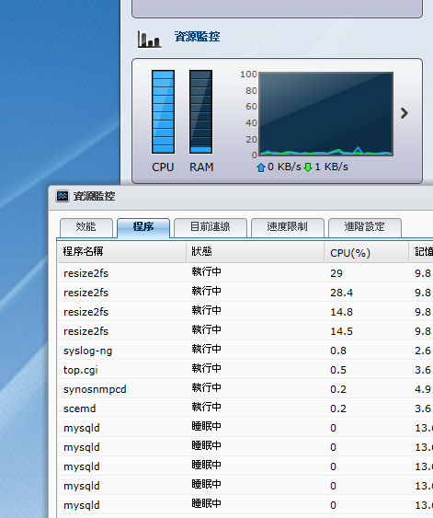Screen dimensions: 433x518
Task: Select the resize2fs row with CPU 29
Action: (x=245, y=273)
